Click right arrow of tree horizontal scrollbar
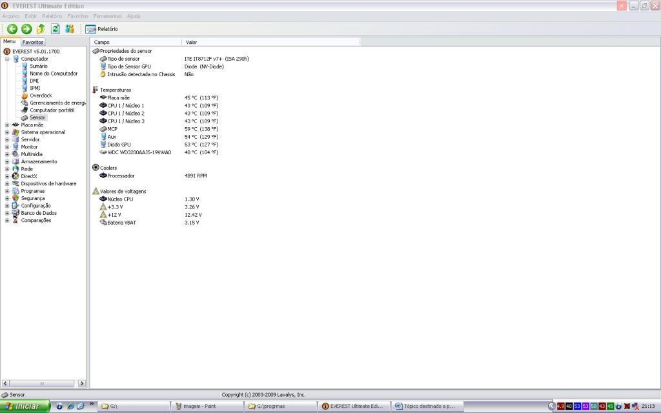This screenshot has width=661, height=413. [x=82, y=383]
